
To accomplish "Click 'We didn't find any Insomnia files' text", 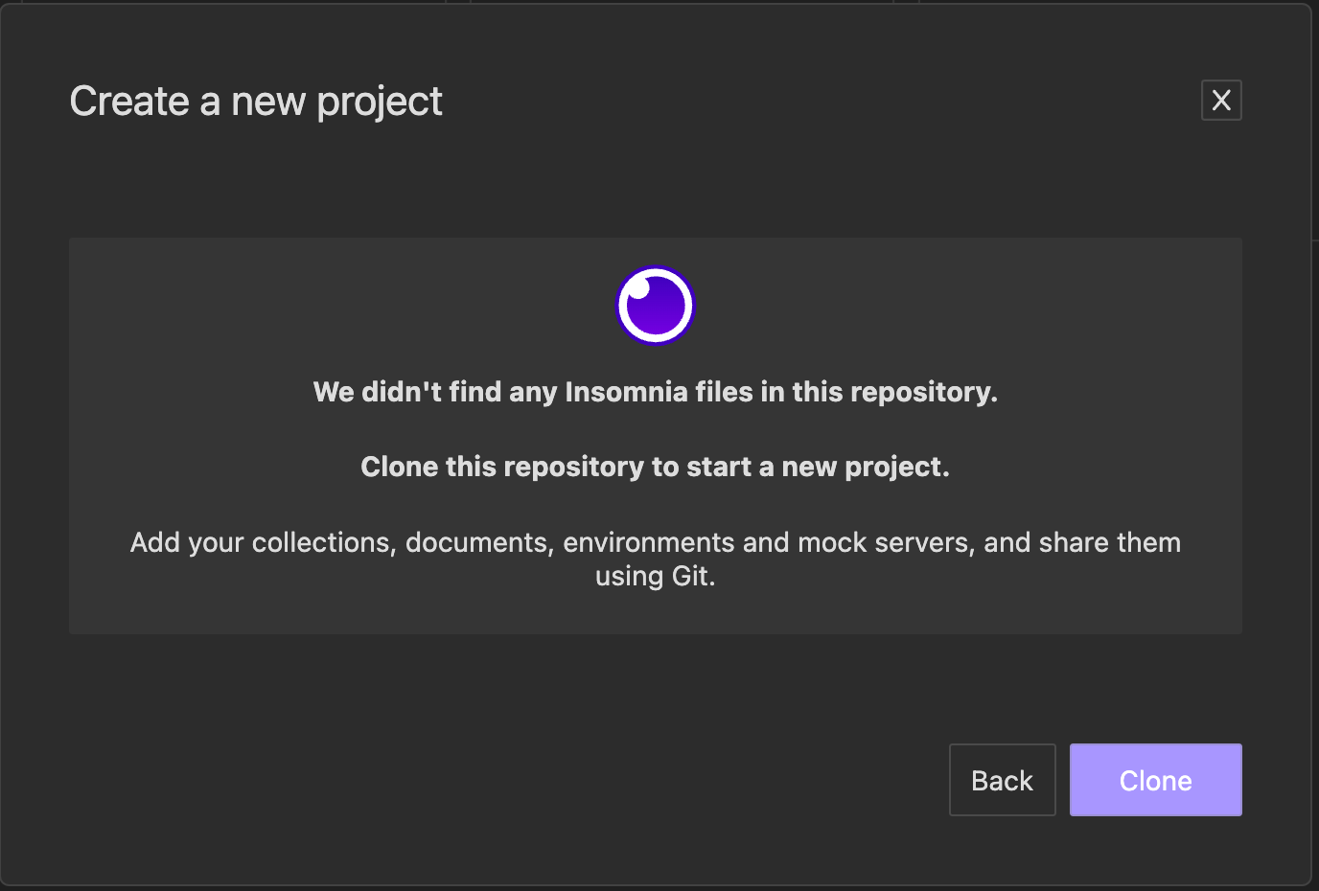I will [x=656, y=392].
